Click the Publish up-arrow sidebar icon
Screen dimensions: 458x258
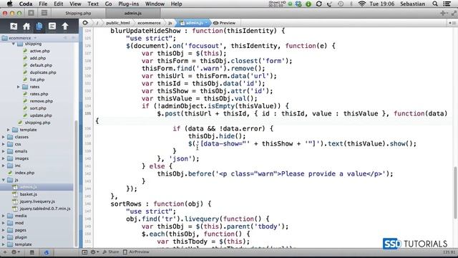65,27
